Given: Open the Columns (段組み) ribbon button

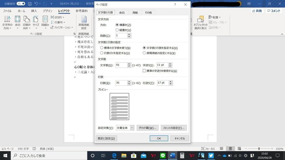Looking at the screenshot, I should point(45,23).
